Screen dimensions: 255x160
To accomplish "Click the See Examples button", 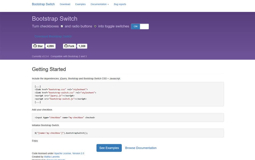I will [x=109, y=148].
